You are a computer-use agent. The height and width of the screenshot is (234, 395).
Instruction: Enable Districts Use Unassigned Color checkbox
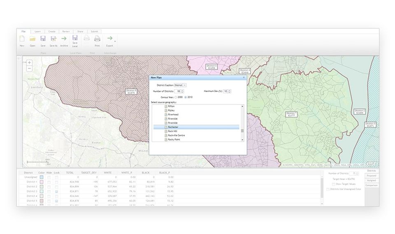(328, 189)
